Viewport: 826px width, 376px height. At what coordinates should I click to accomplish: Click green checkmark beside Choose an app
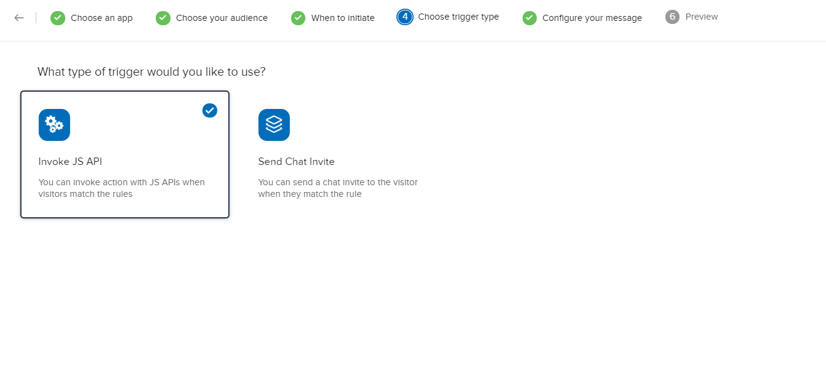pyautogui.click(x=58, y=18)
